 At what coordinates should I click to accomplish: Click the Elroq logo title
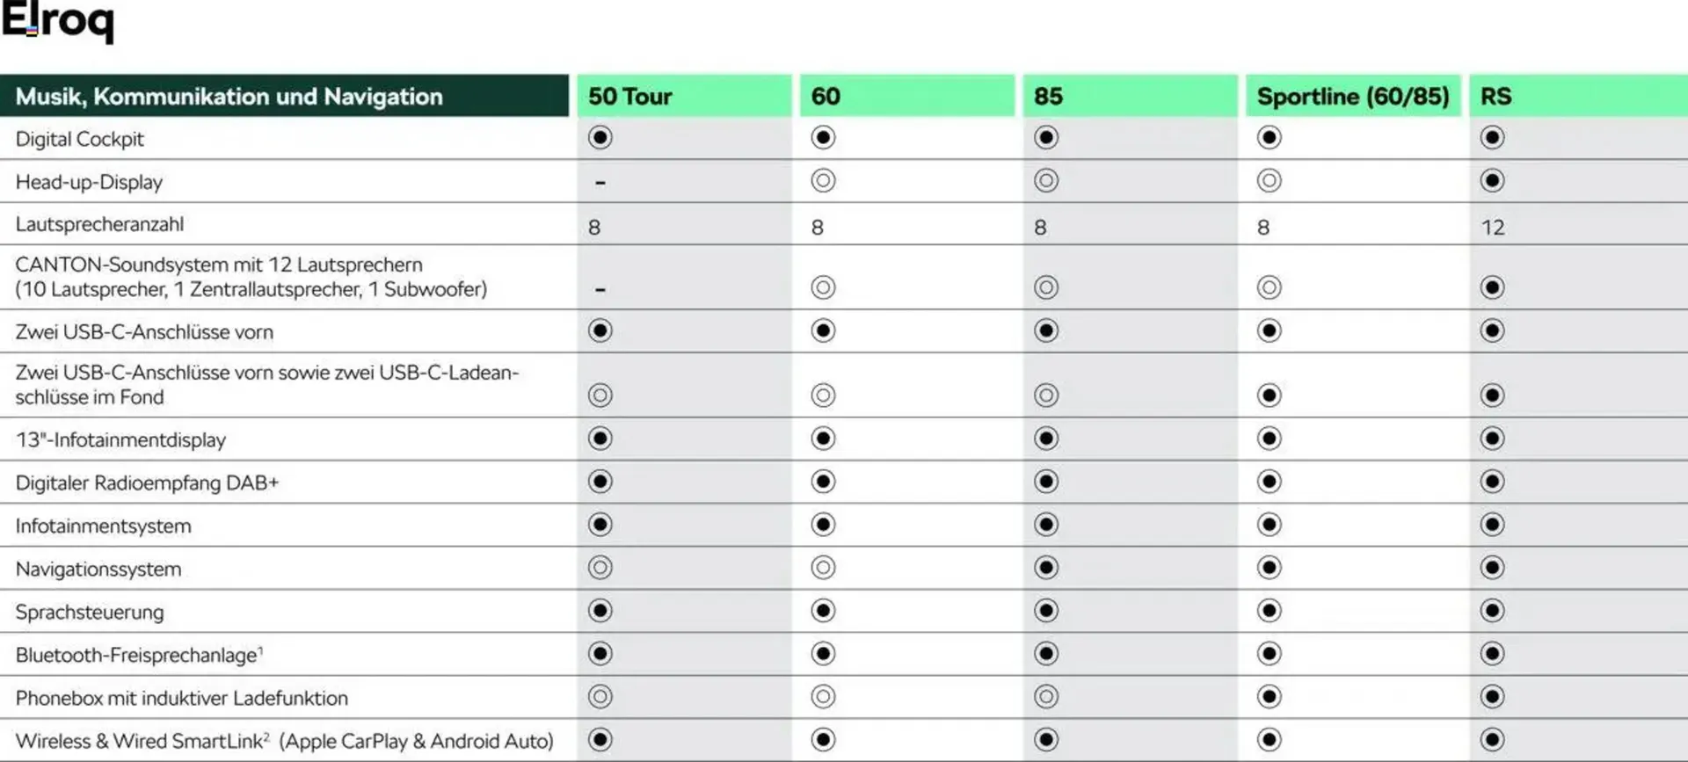click(58, 21)
